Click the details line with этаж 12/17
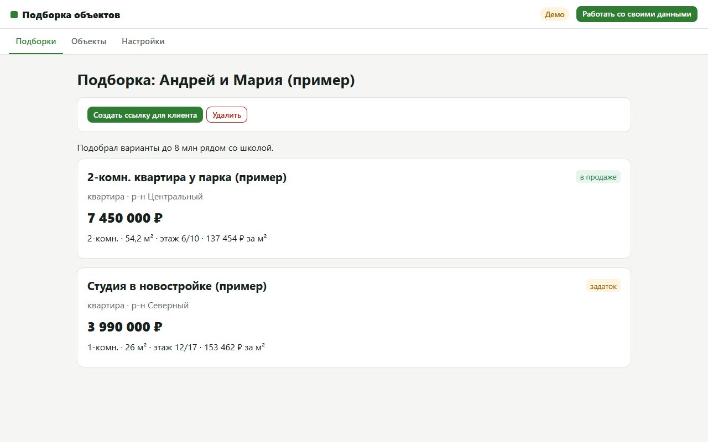708x442 pixels. tap(176, 348)
